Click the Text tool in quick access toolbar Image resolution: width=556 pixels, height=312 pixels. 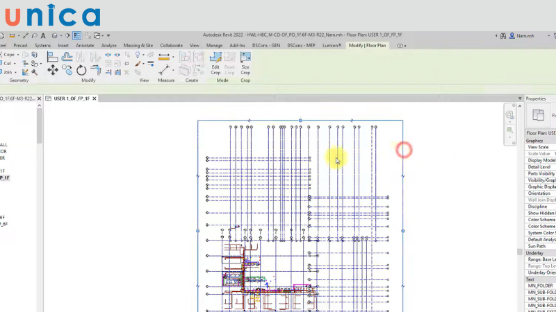coord(44,35)
